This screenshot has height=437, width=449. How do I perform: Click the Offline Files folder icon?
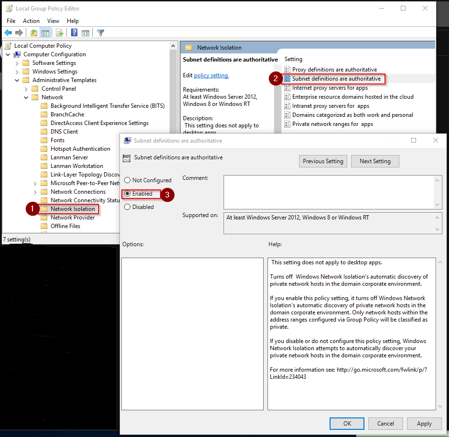coord(44,226)
